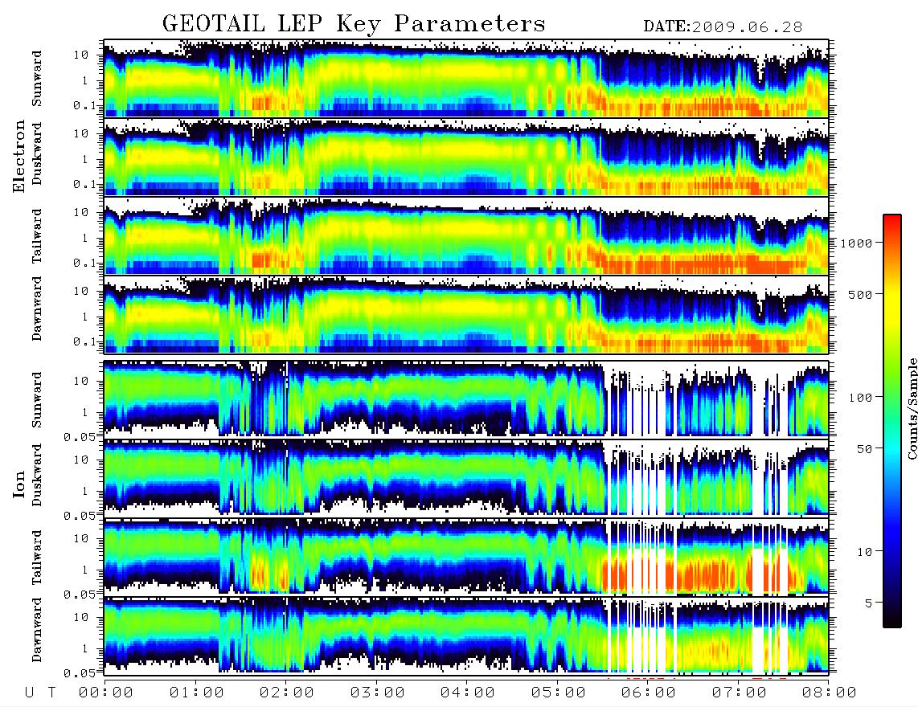
Task: Click the 06:00 time tick label
Action: click(x=649, y=693)
